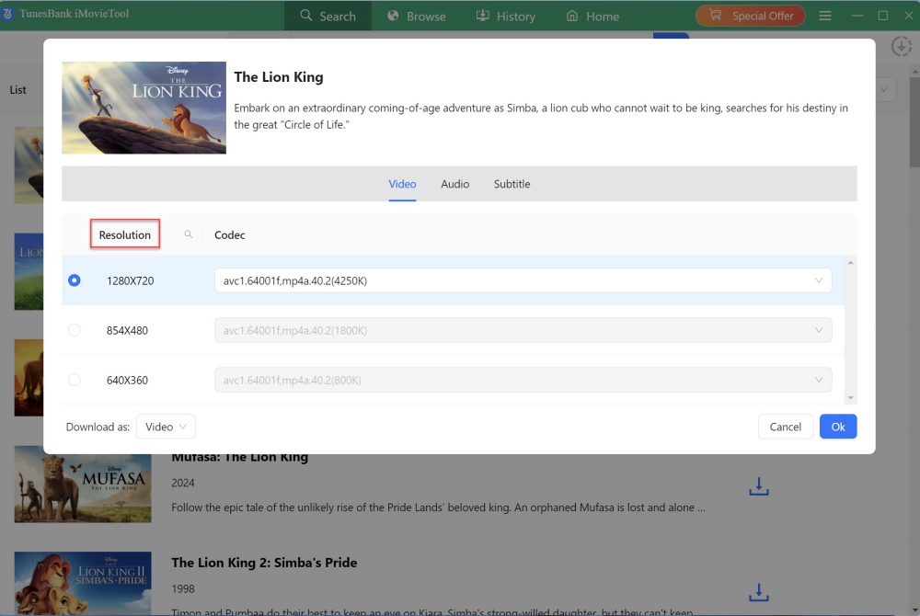Click the Cancel button

pyautogui.click(x=785, y=427)
